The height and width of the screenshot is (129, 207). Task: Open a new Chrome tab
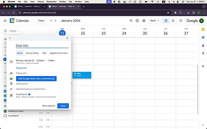[84, 6]
